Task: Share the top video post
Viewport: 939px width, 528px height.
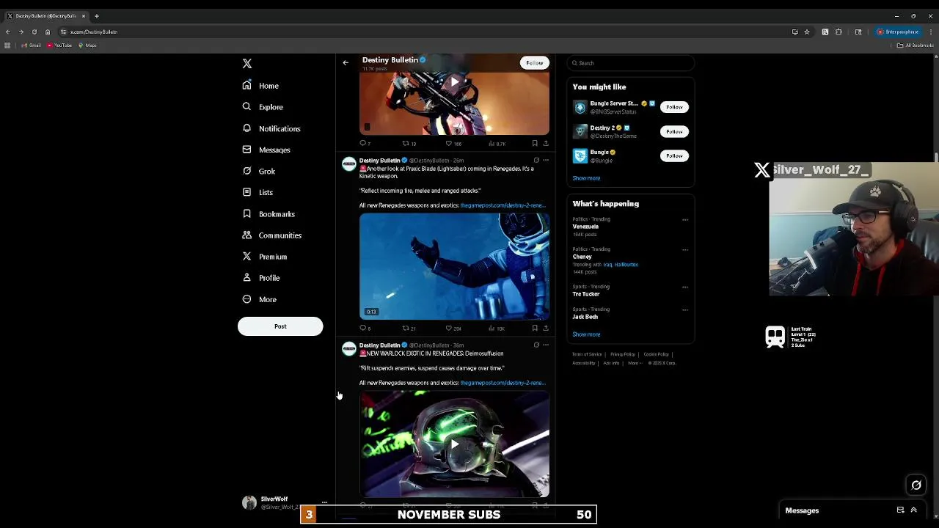Action: [x=545, y=144]
